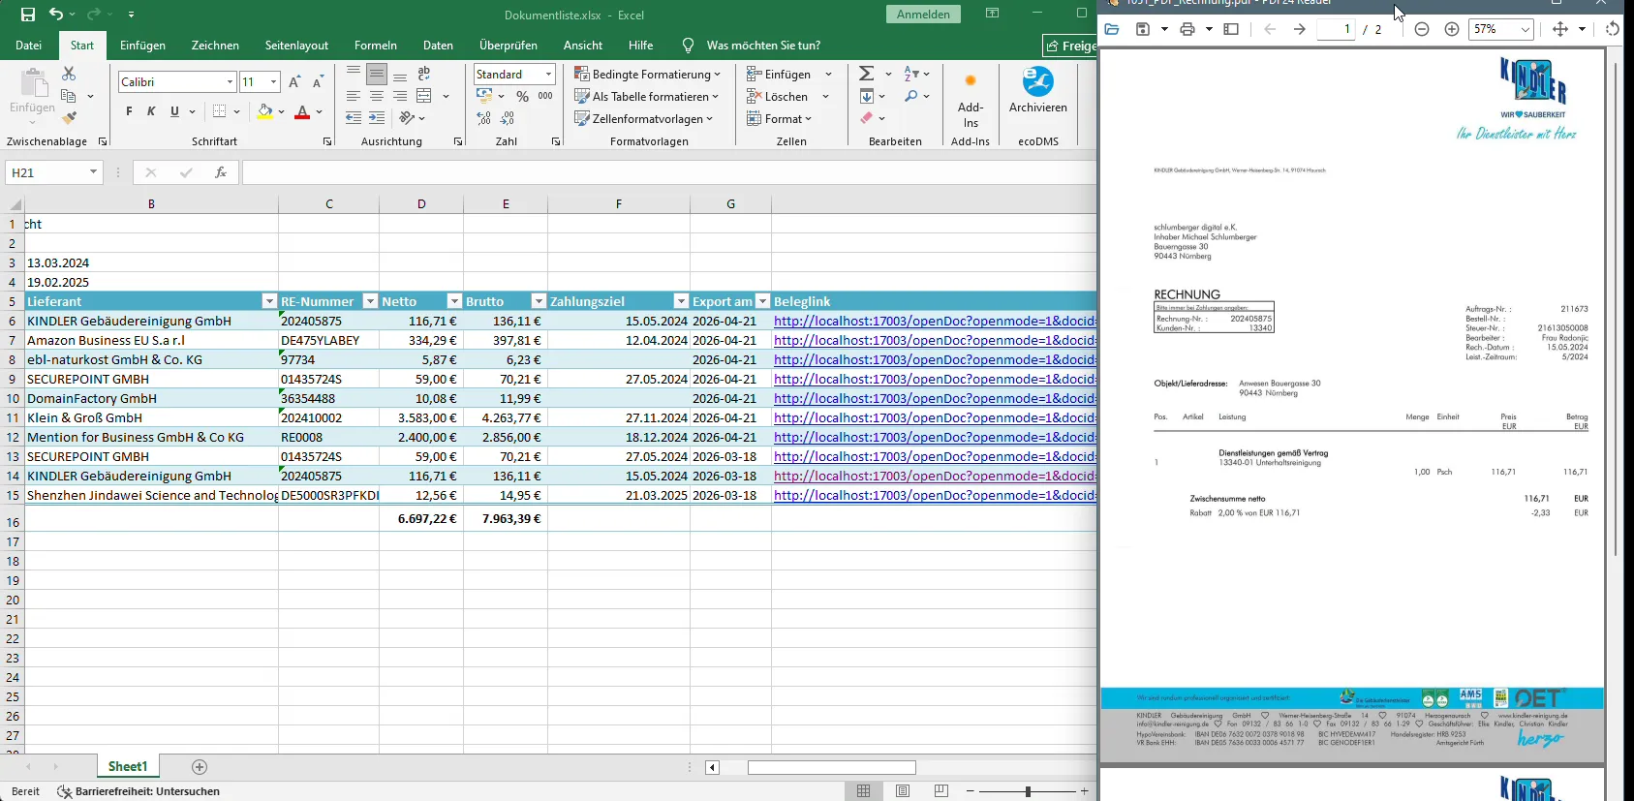
Task: Increase indent in the alignment group
Action: tap(377, 118)
